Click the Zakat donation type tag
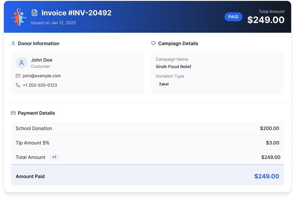The height and width of the screenshot is (199, 295). [164, 84]
